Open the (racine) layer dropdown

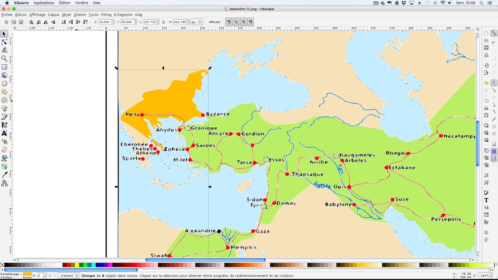tap(69, 276)
